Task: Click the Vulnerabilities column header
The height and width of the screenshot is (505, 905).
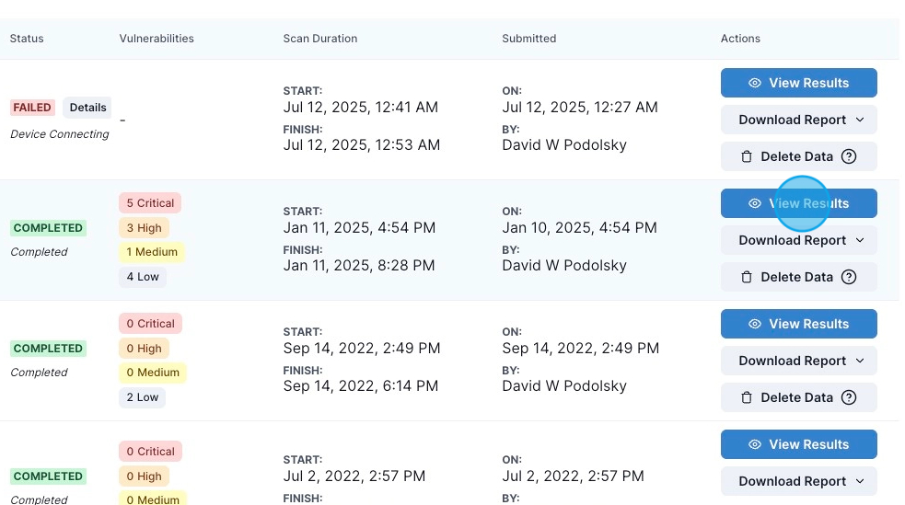Action: click(157, 39)
